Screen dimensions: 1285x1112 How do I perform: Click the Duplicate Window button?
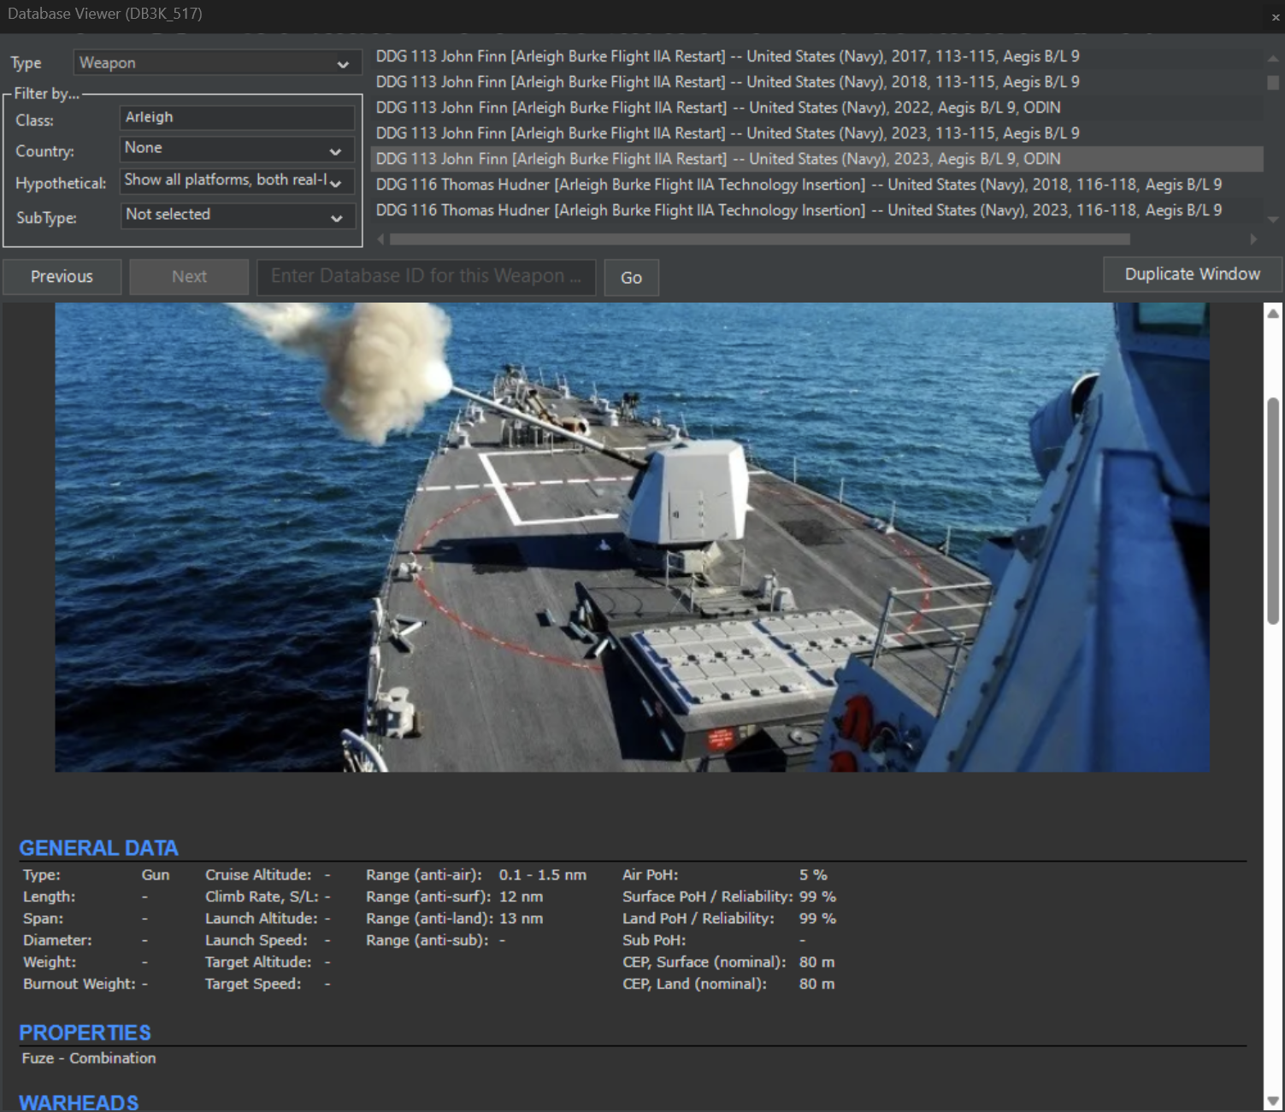coord(1192,274)
